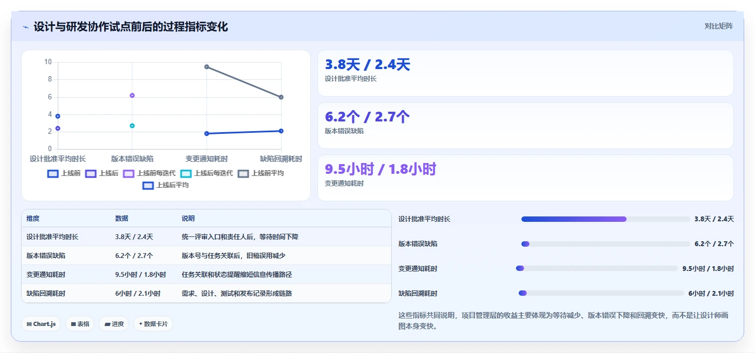
Task: Open the 变更通知耗时 data card showing 9.5小时 / 1.8小时
Action: (526, 178)
